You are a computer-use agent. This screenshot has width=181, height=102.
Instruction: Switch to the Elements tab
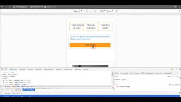(13, 69)
